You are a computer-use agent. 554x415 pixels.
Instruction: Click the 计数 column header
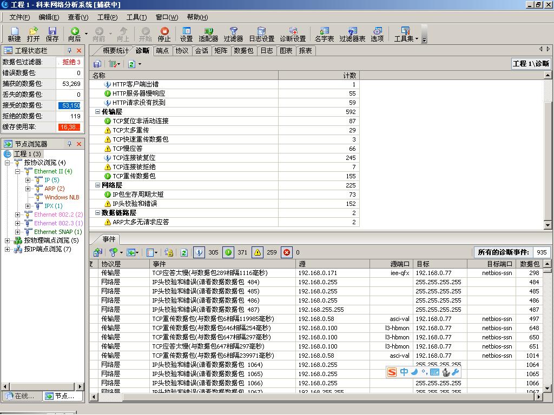click(x=349, y=76)
